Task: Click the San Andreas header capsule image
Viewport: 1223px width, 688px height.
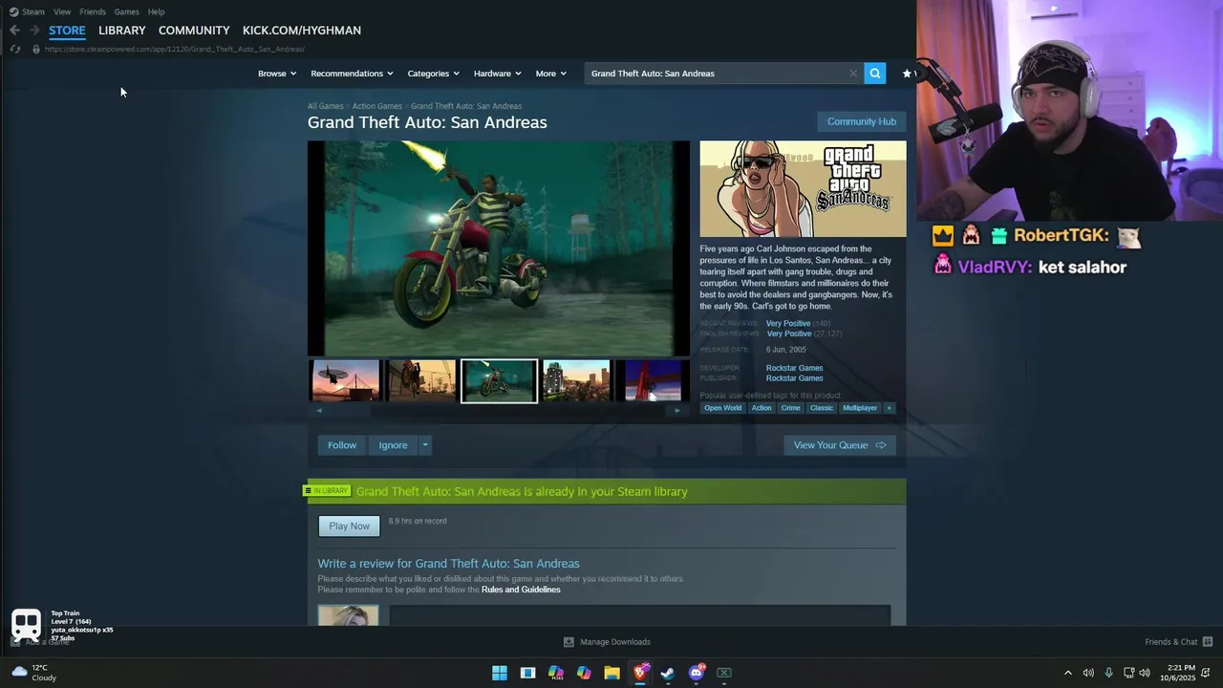Action: click(x=803, y=189)
